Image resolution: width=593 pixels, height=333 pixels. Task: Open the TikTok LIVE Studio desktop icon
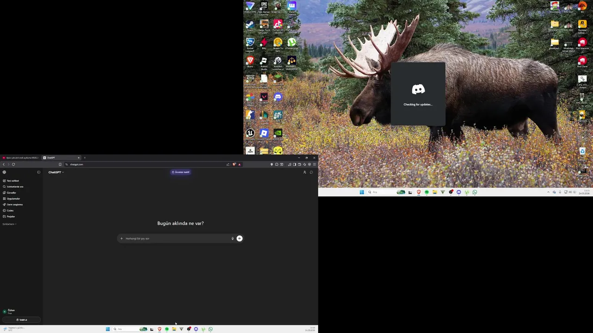pos(278,26)
